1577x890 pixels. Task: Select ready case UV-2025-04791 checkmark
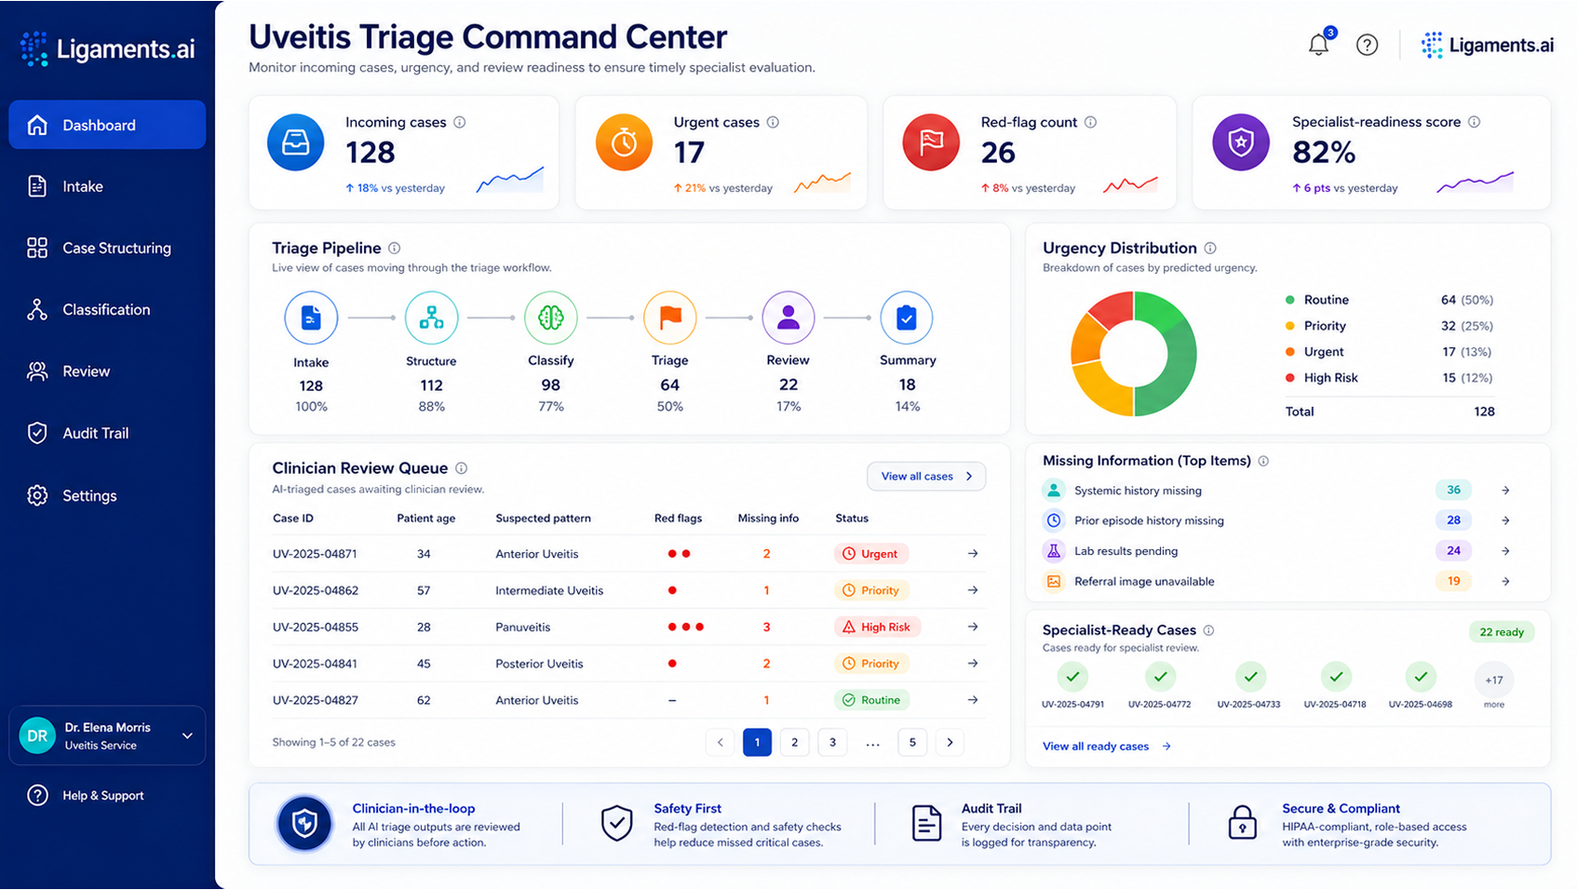(x=1072, y=677)
